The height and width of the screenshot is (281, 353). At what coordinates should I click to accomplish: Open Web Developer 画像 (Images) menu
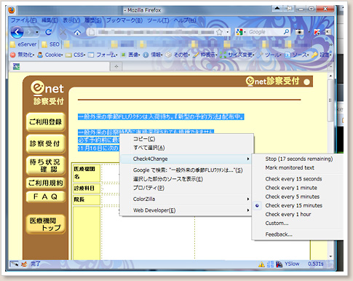point(131,55)
